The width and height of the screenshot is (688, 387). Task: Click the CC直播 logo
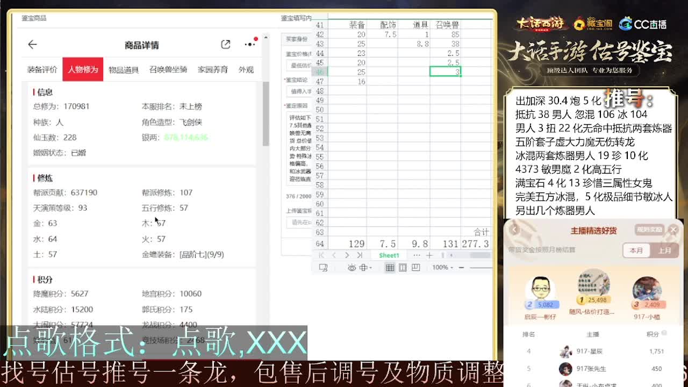pyautogui.click(x=643, y=24)
